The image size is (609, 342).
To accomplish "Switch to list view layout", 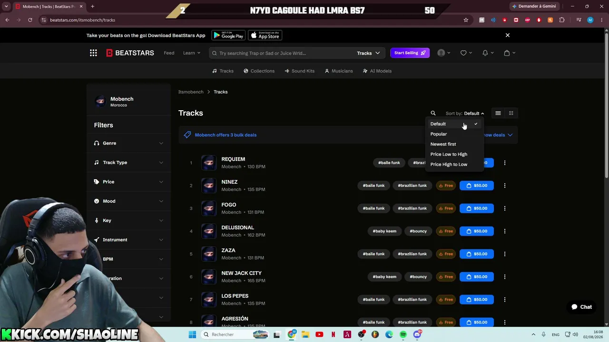I will pyautogui.click(x=498, y=113).
